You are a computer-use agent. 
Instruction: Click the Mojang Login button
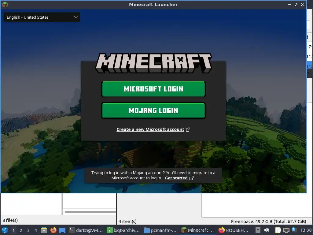(x=153, y=110)
